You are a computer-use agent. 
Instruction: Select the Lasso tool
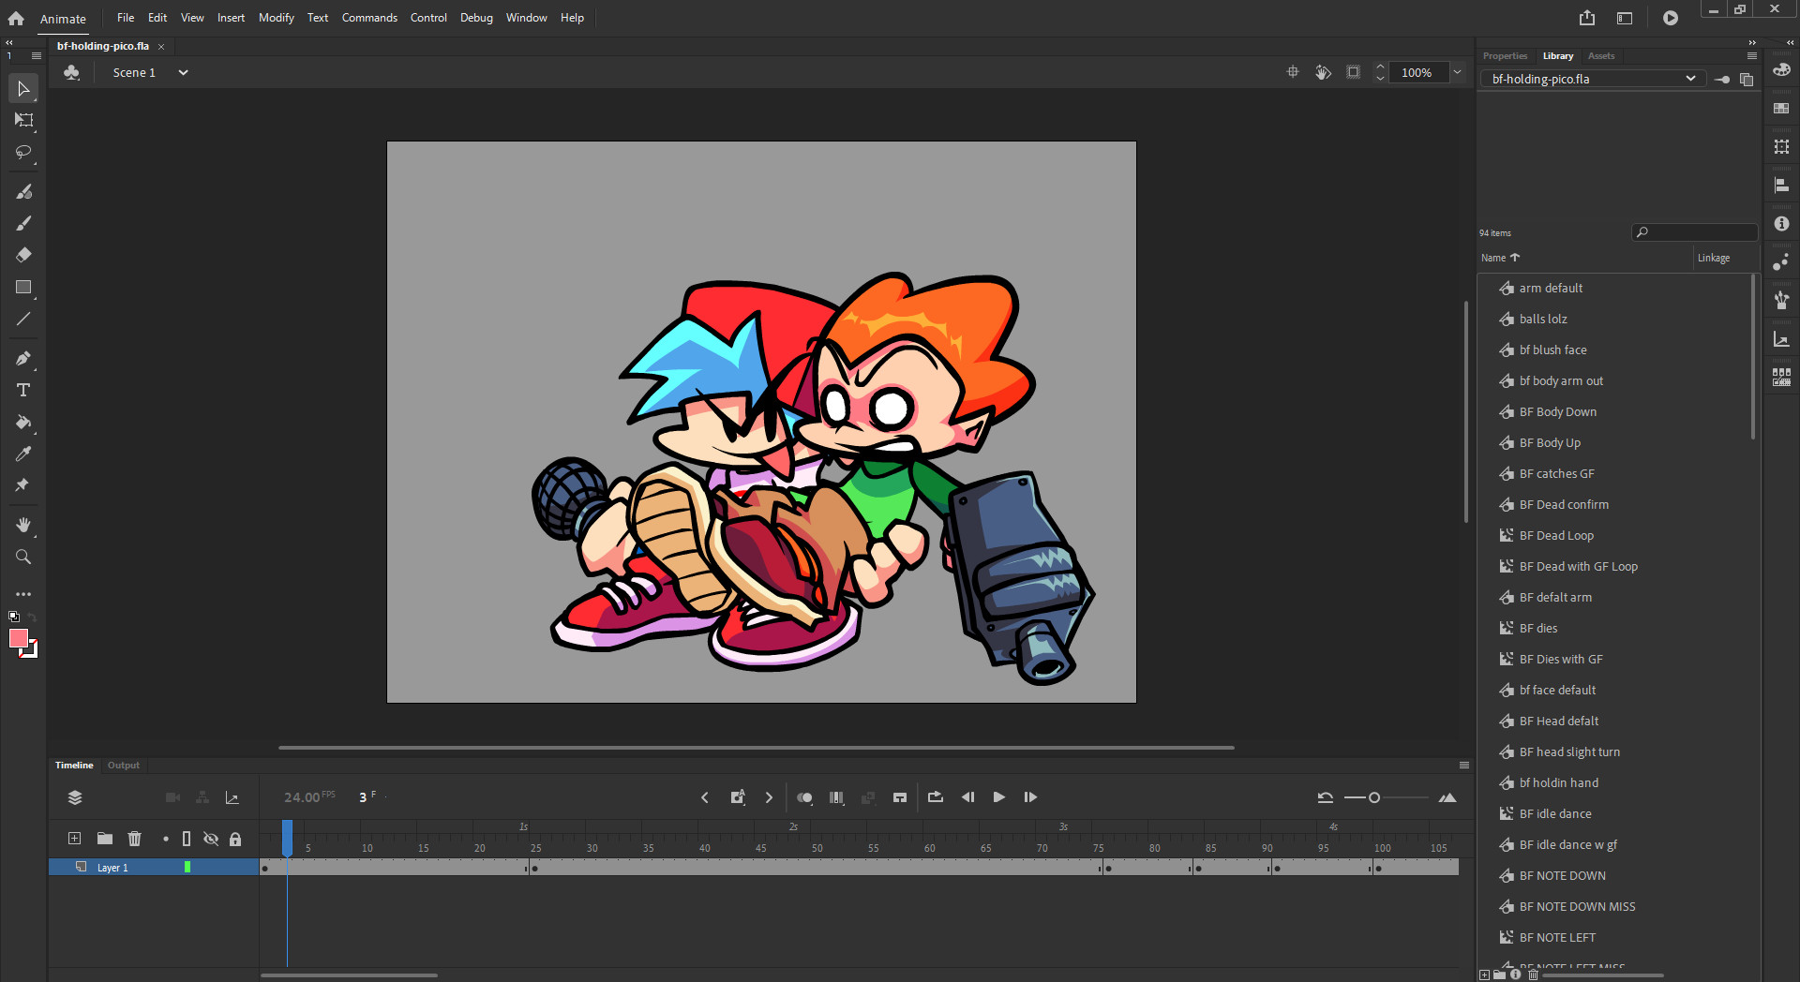(23, 152)
